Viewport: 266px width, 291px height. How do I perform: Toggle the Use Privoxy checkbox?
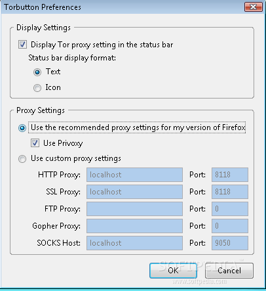(35, 143)
